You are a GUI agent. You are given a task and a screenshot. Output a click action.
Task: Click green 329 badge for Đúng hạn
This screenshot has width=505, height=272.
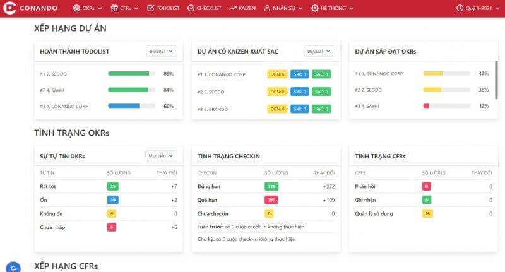click(271, 186)
